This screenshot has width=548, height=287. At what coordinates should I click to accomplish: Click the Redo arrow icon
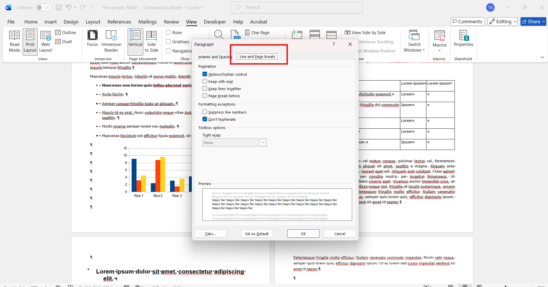point(83,7)
